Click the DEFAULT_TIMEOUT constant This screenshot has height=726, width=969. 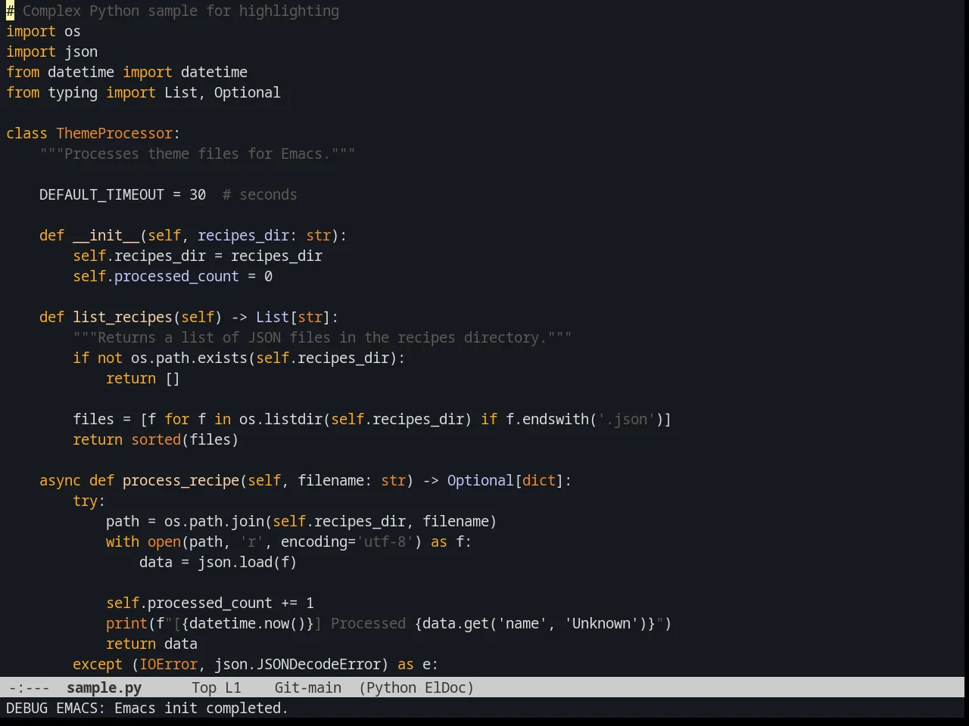pyautogui.click(x=101, y=194)
